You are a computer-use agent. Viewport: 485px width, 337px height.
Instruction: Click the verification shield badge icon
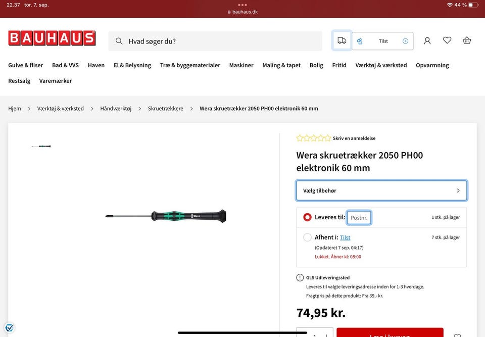[x=10, y=327]
